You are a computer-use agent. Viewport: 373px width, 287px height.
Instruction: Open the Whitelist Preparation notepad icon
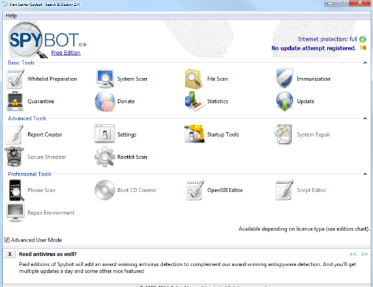click(x=16, y=79)
